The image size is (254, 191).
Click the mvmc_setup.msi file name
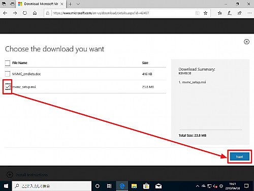(x=24, y=87)
